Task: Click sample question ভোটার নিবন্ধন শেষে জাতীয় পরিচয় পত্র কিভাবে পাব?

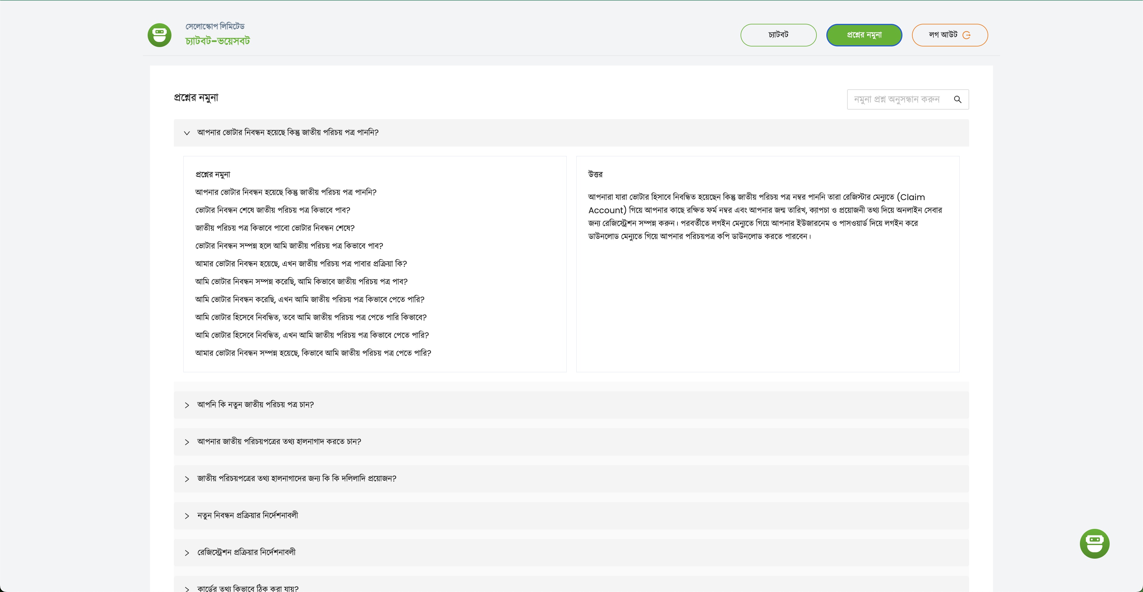Action: [272, 210]
